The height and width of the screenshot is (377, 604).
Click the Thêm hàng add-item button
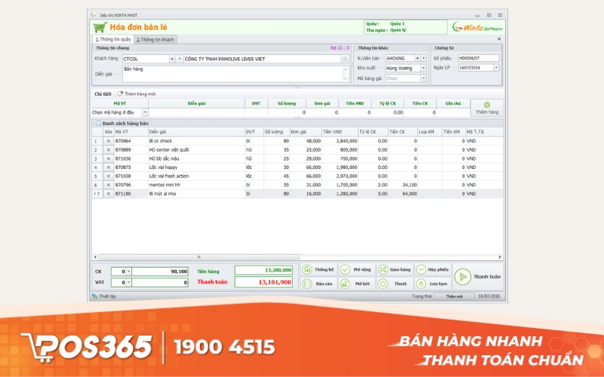(487, 108)
